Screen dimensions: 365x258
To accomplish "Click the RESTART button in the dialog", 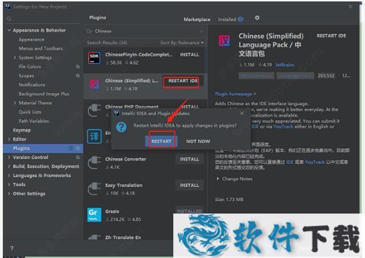I will [162, 141].
